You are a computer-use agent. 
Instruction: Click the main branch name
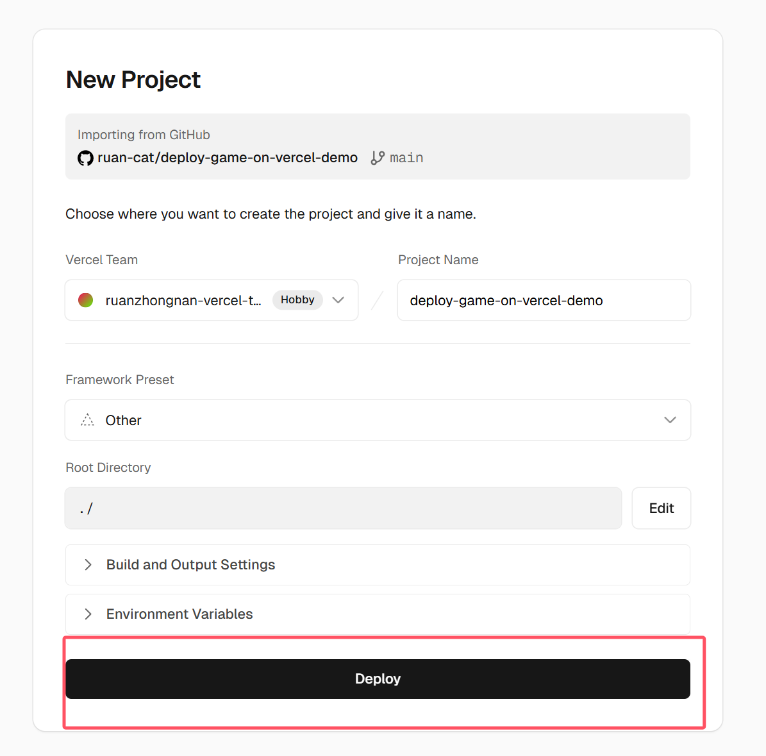[406, 158]
